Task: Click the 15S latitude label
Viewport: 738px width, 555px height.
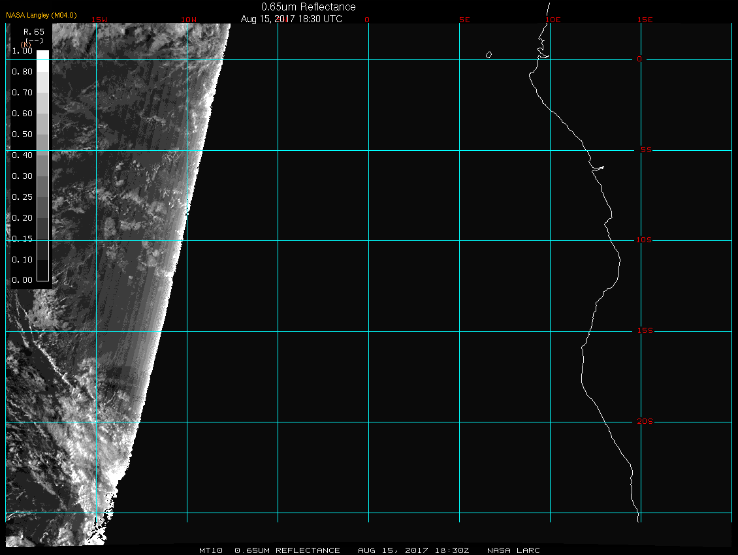Action: tap(644, 331)
